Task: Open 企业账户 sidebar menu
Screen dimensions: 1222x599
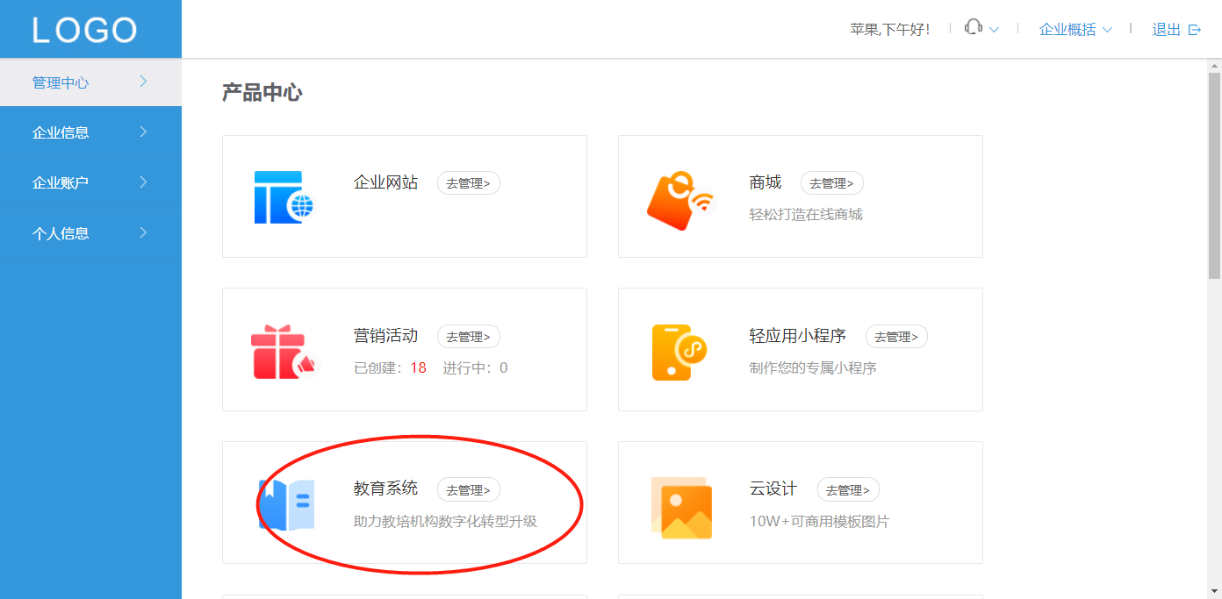Action: pos(90,182)
